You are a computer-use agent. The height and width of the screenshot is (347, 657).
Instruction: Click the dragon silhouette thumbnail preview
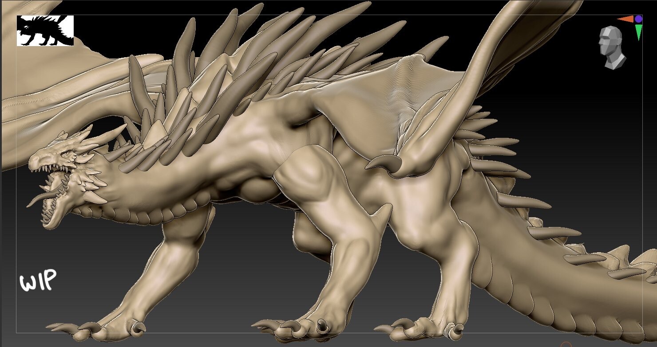tap(45, 31)
